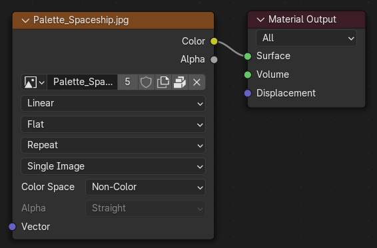377x248 pixels.
Task: Click the gray Alpha output socket
Action: pyautogui.click(x=214, y=60)
